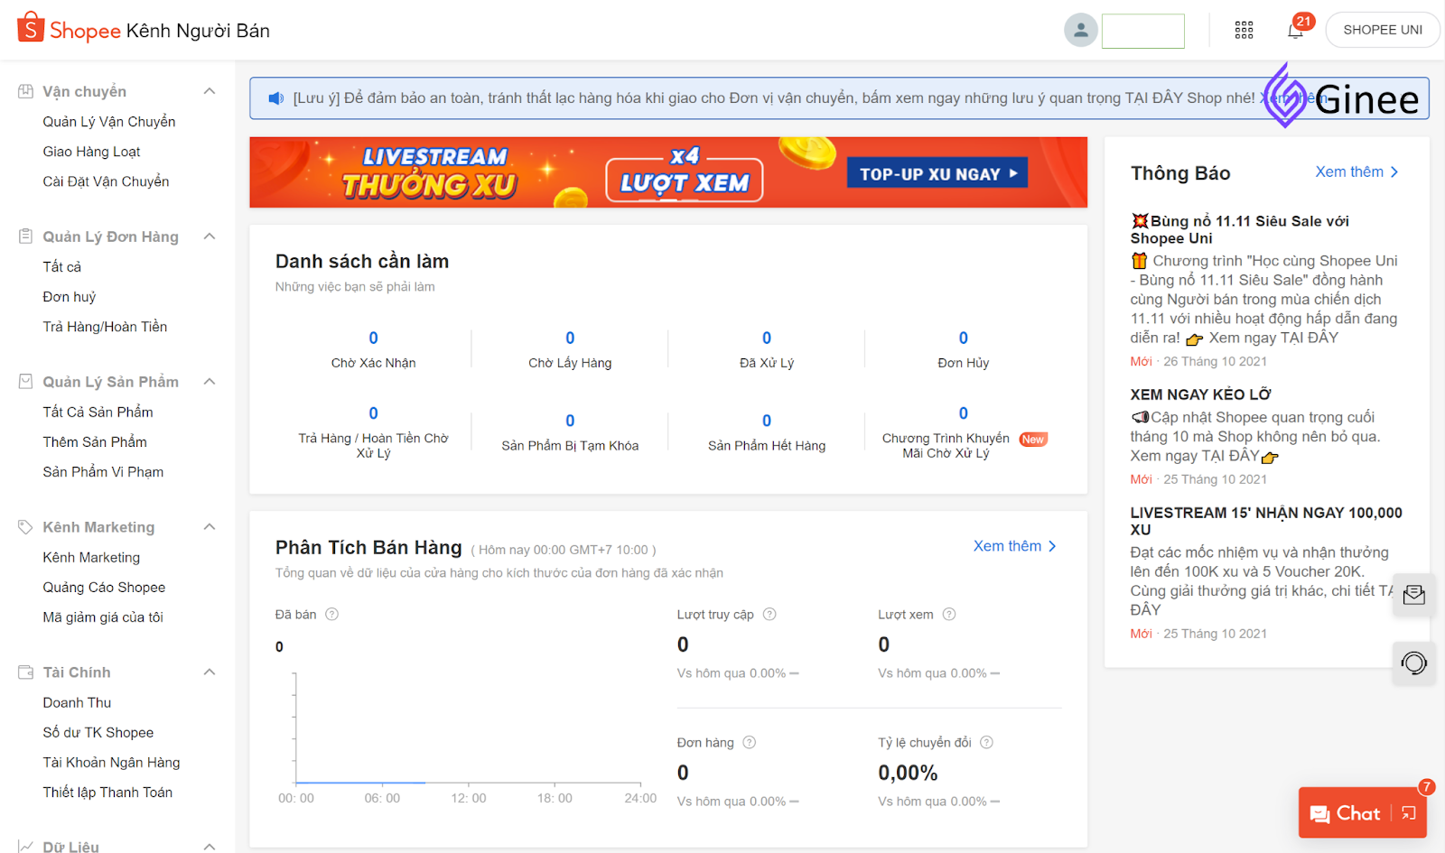This screenshot has width=1445, height=853.
Task: Click the floating customer support headset icon
Action: coord(1414,663)
